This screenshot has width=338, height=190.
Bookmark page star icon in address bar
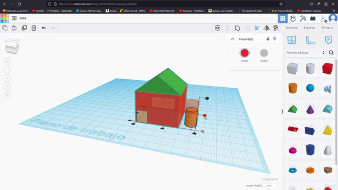[281, 4]
